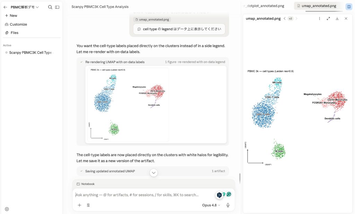This screenshot has height=214, width=355.
Task: Download umap_annotated.png with the download icon
Action: point(337,19)
